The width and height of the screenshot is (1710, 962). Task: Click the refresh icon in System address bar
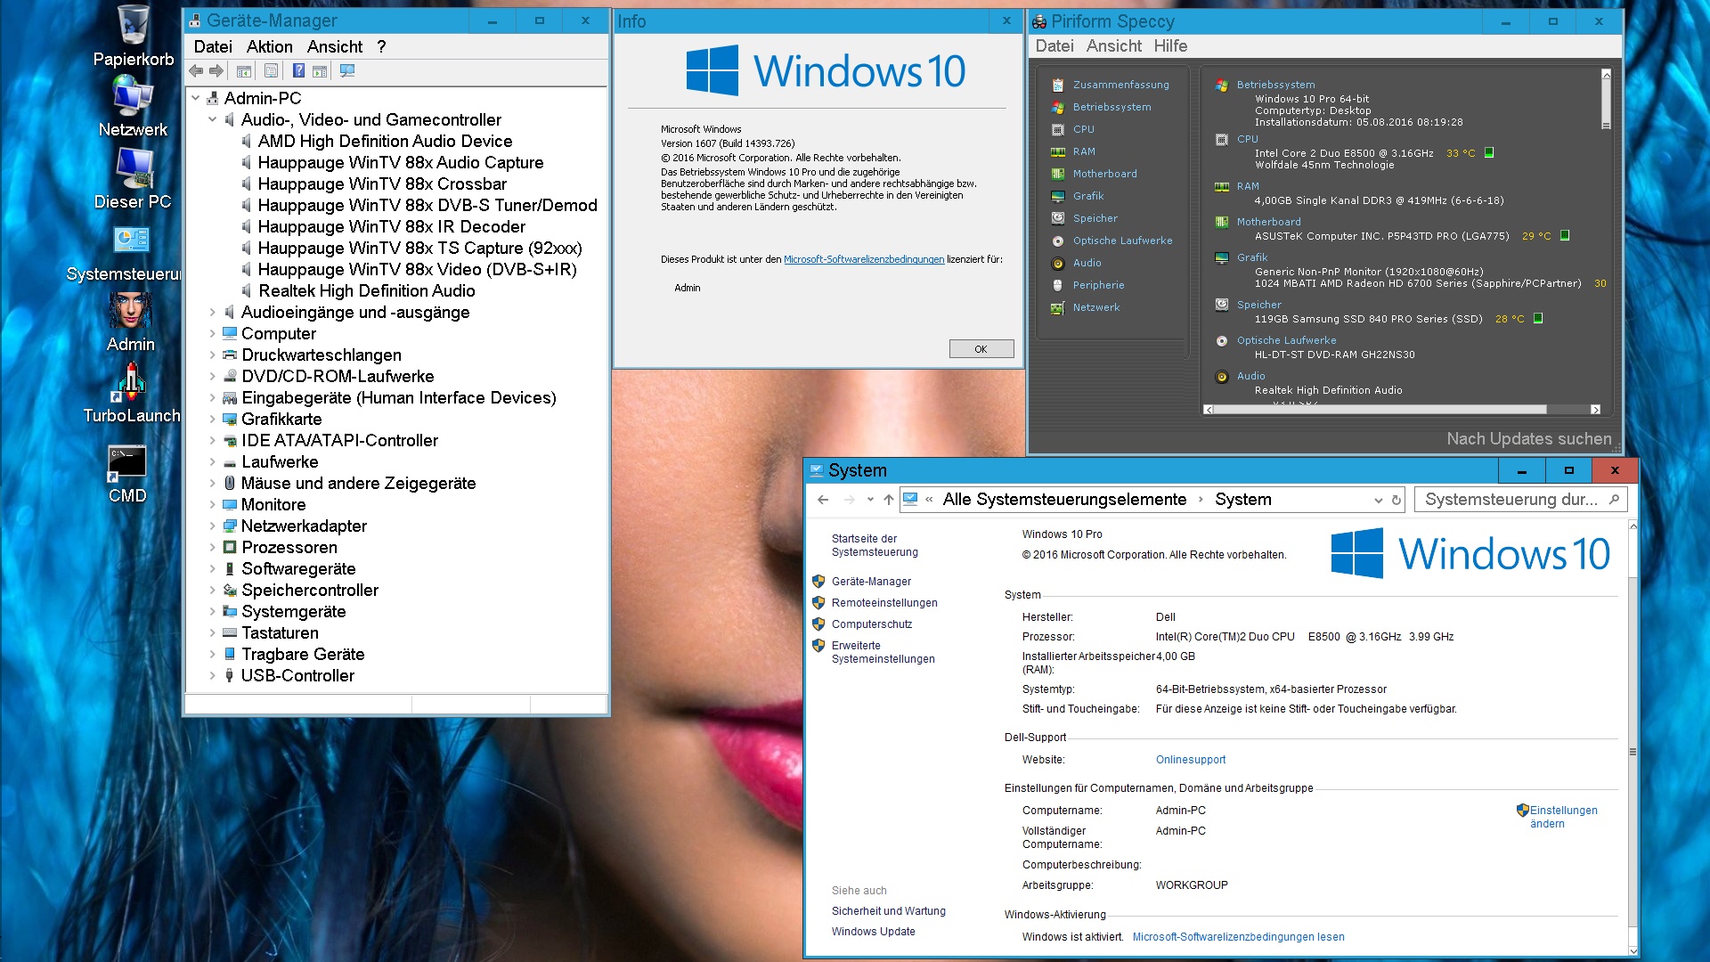[x=1396, y=501]
